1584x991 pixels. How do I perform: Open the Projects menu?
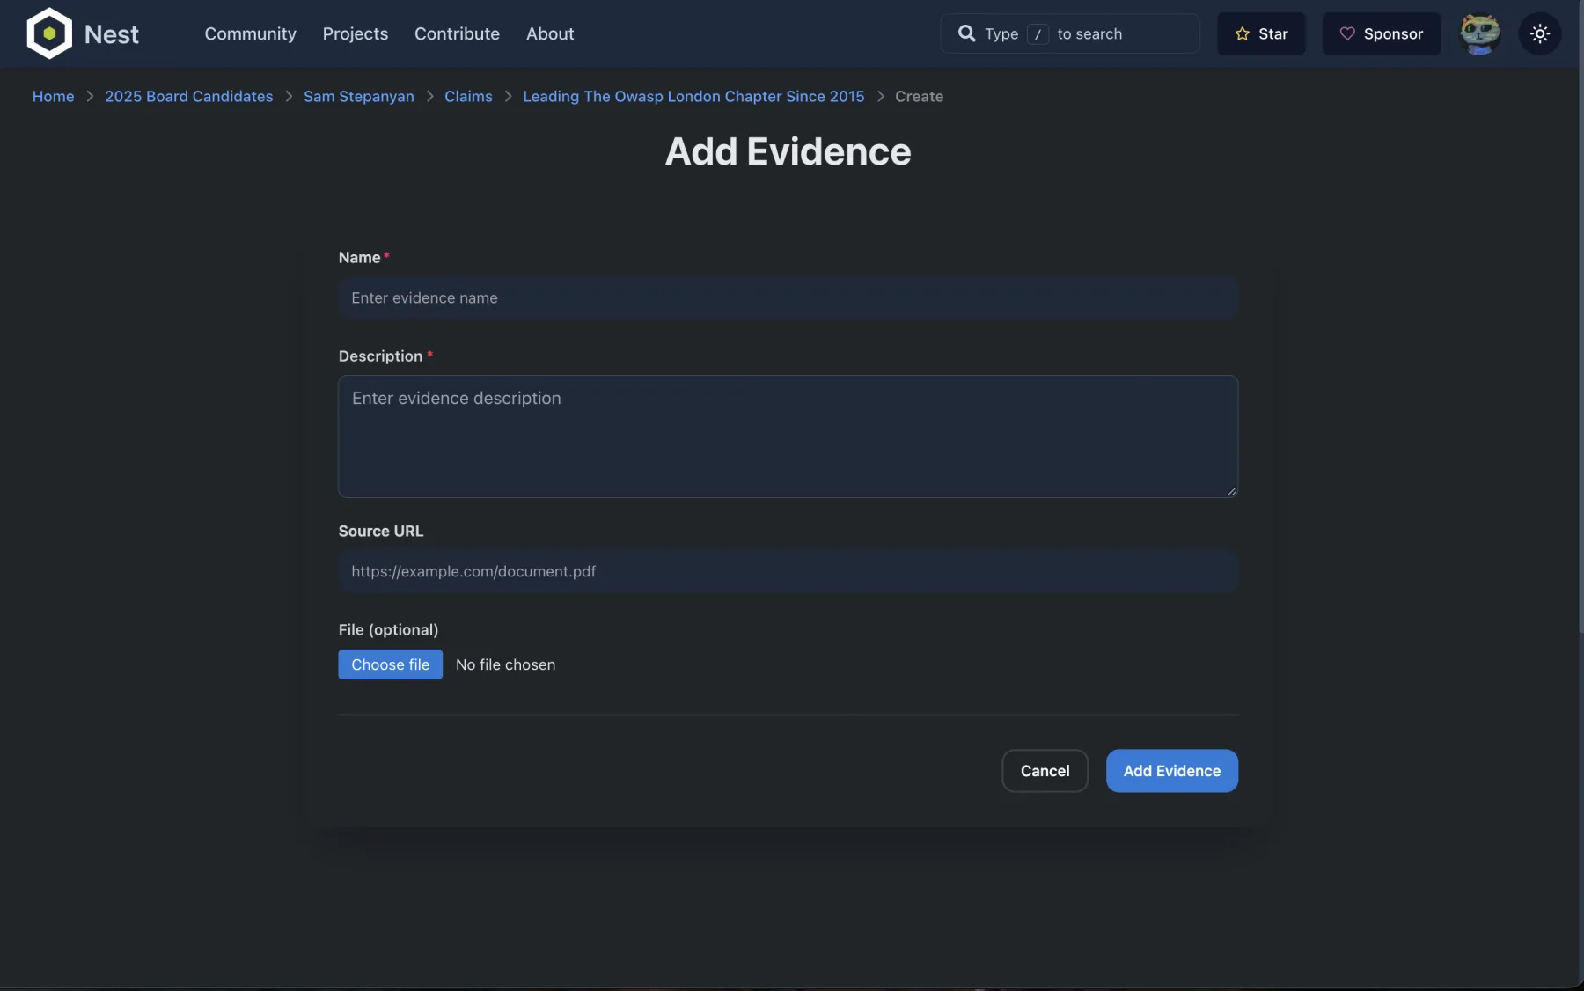tap(355, 33)
